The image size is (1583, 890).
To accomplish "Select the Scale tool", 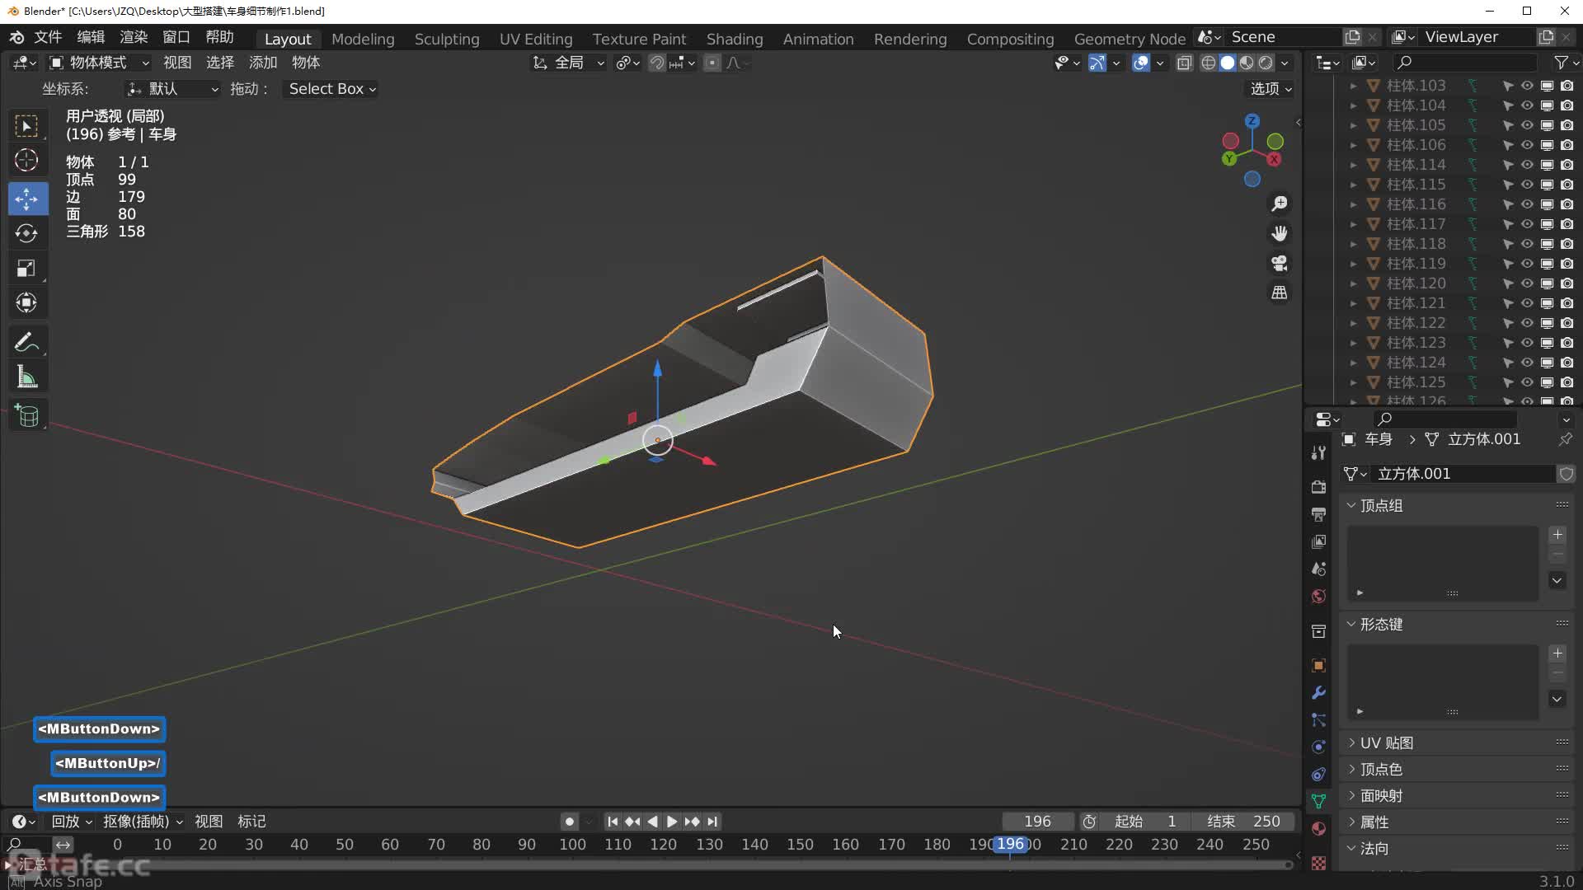I will (x=26, y=269).
